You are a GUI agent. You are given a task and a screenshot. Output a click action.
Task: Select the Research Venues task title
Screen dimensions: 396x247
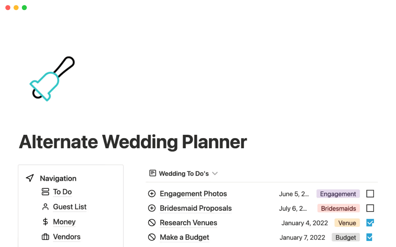(x=188, y=223)
